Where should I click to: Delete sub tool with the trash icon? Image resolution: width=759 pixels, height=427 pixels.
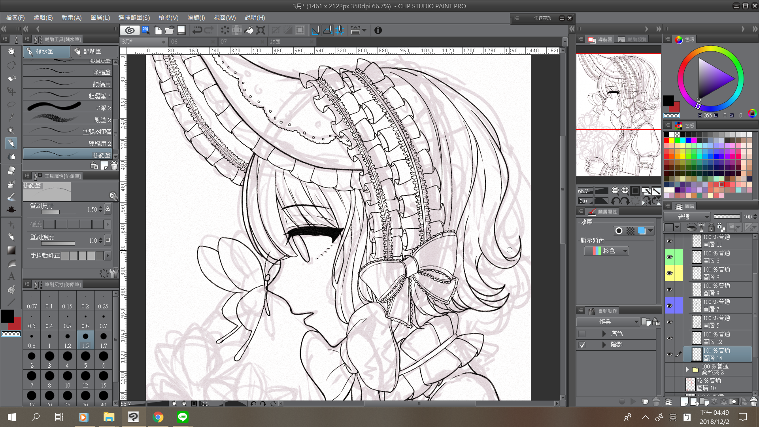pos(114,165)
